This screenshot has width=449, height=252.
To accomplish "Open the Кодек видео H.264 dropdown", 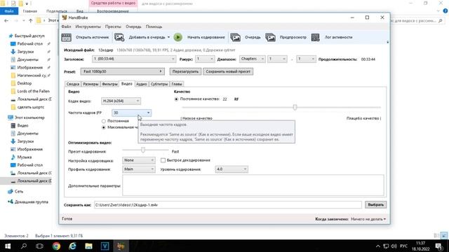I will click(x=121, y=101).
